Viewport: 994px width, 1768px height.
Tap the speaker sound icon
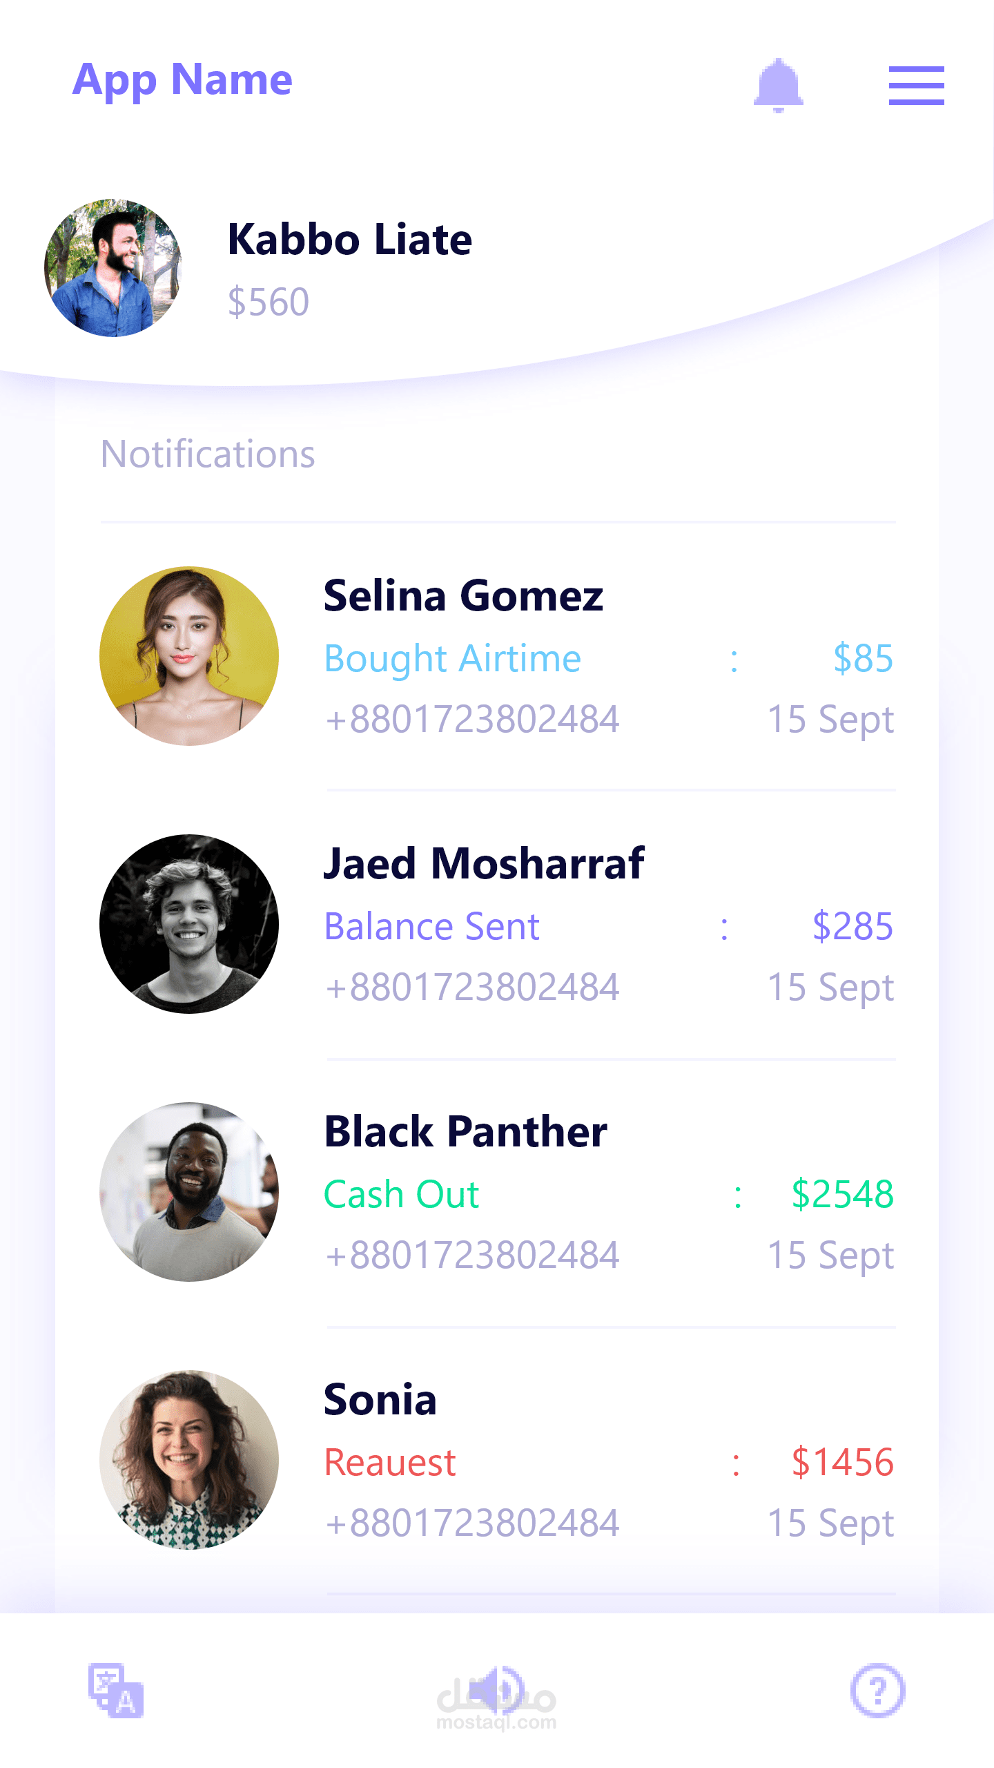coord(496,1690)
